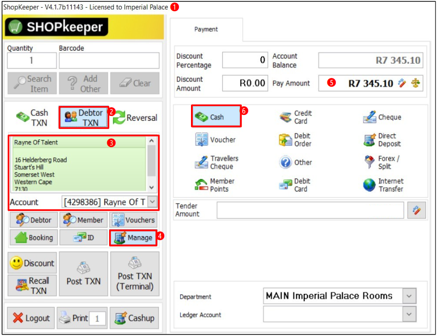Screen dimensions: 438x336
Task: Click Add Other button
Action: coord(83,83)
